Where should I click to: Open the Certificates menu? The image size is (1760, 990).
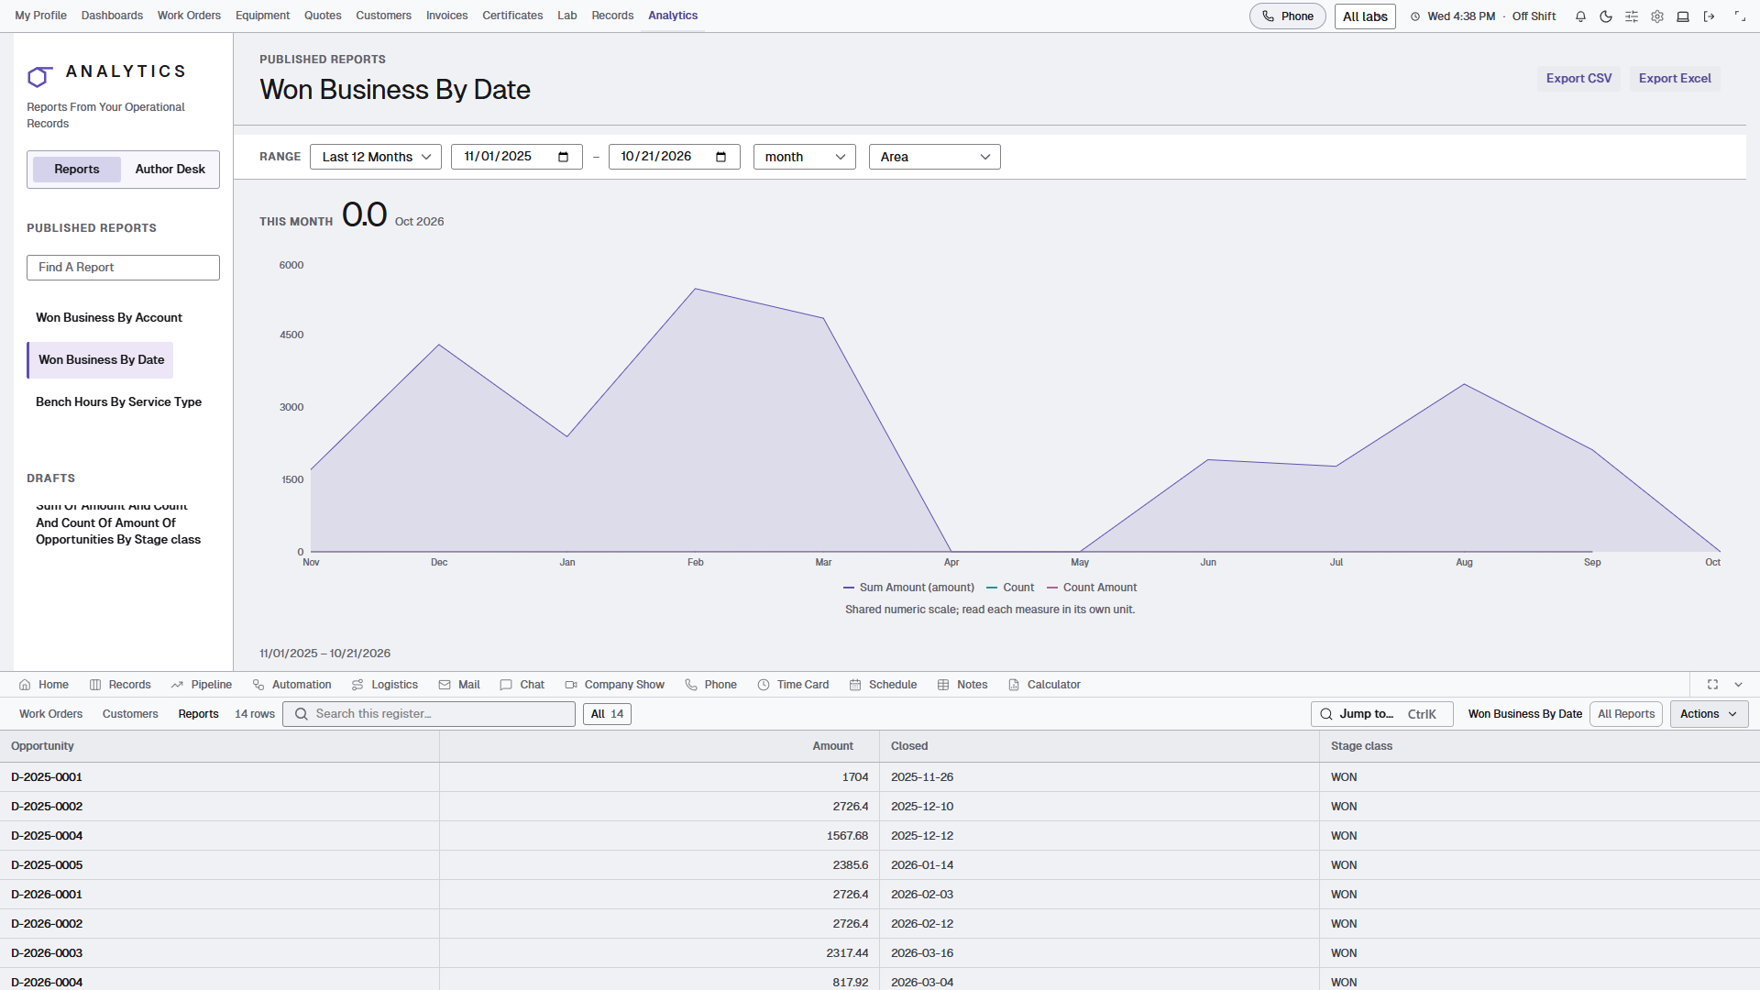pyautogui.click(x=512, y=16)
